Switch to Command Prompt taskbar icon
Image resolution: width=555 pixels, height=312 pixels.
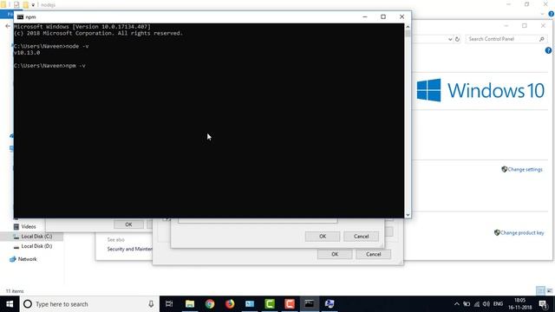tap(310, 304)
